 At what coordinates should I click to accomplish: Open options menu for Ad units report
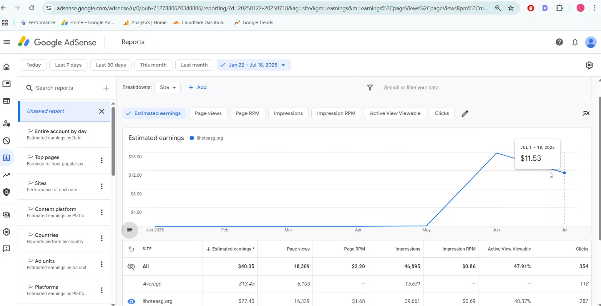(102, 264)
